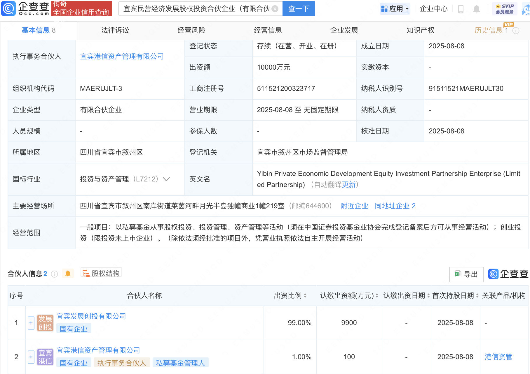Switch to 经营信息 tab
530x374 pixels.
click(x=268, y=30)
